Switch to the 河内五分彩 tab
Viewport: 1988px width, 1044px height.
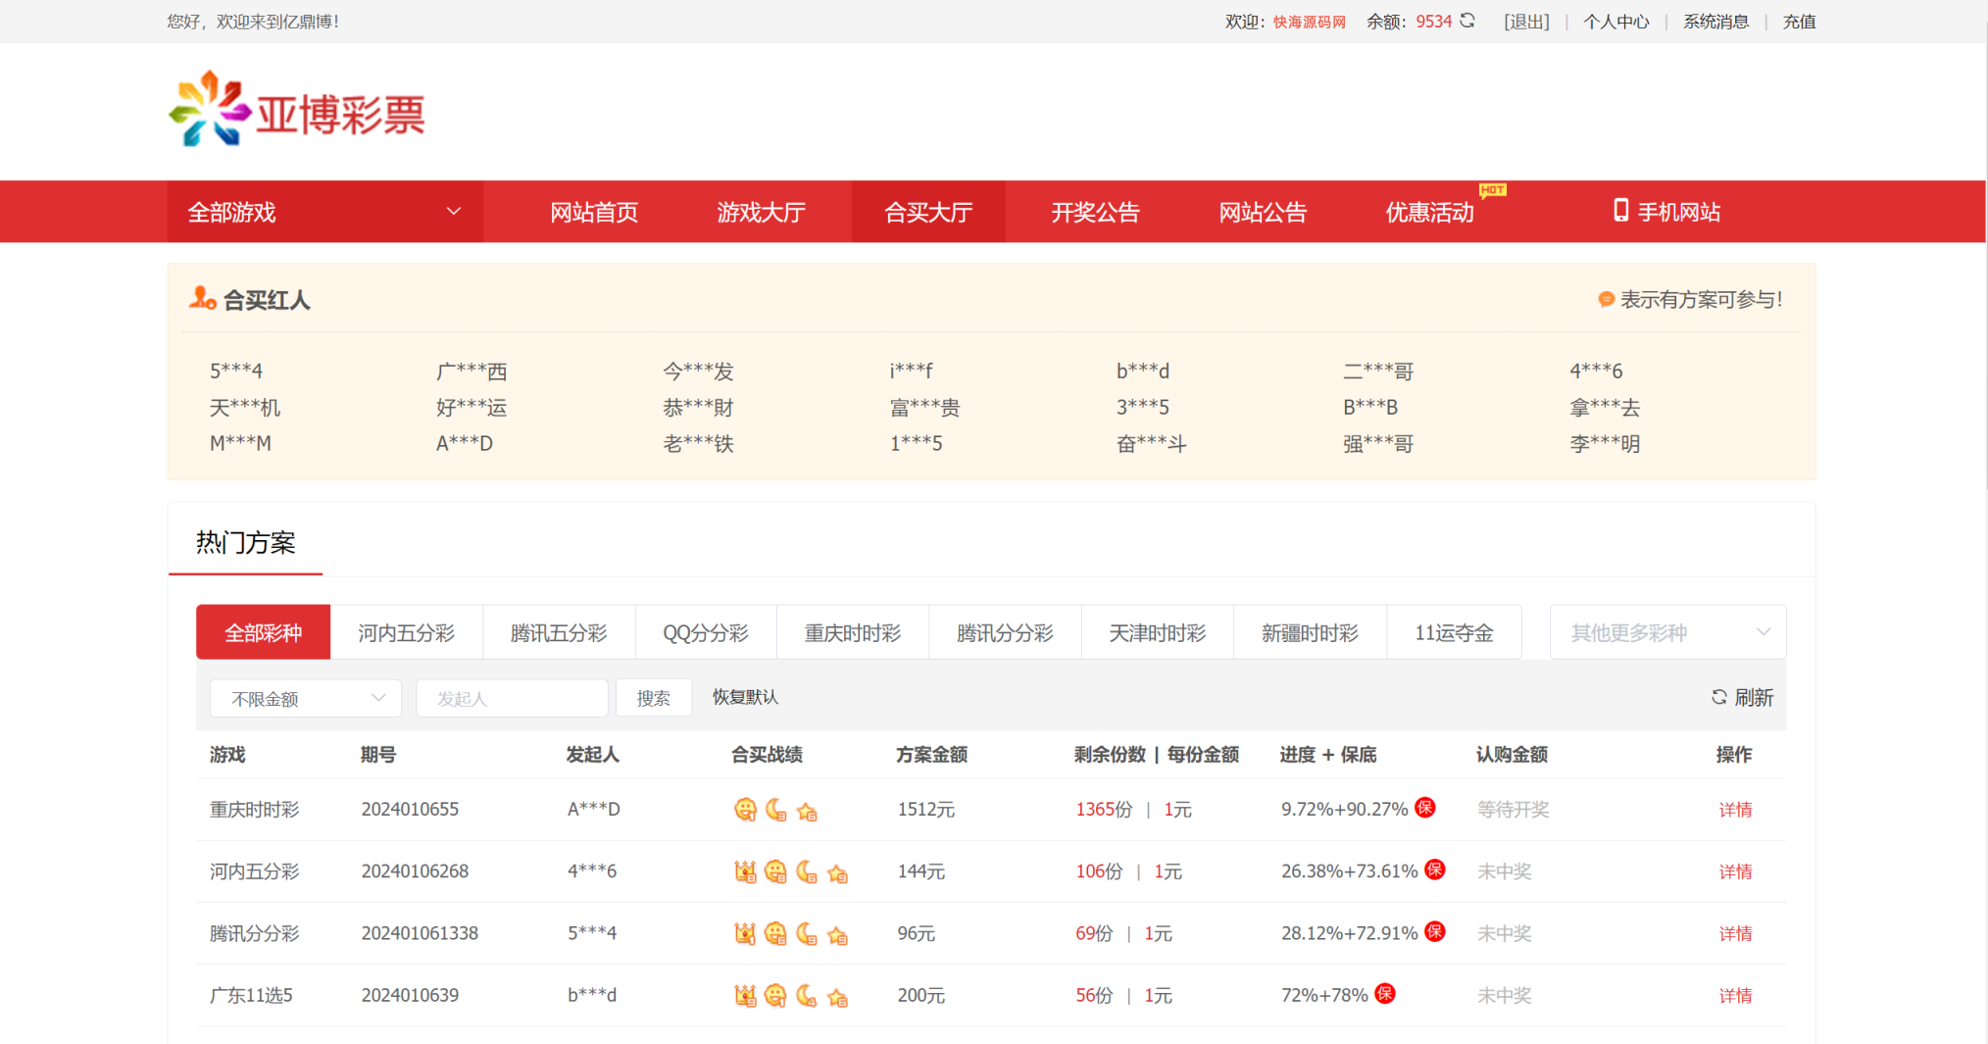pyautogui.click(x=406, y=633)
